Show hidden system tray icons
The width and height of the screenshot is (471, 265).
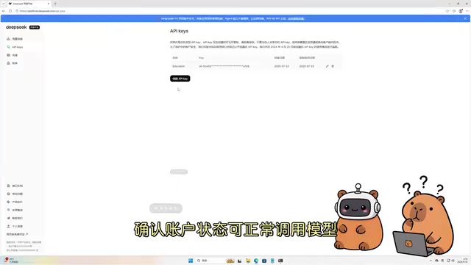[x=431, y=261]
